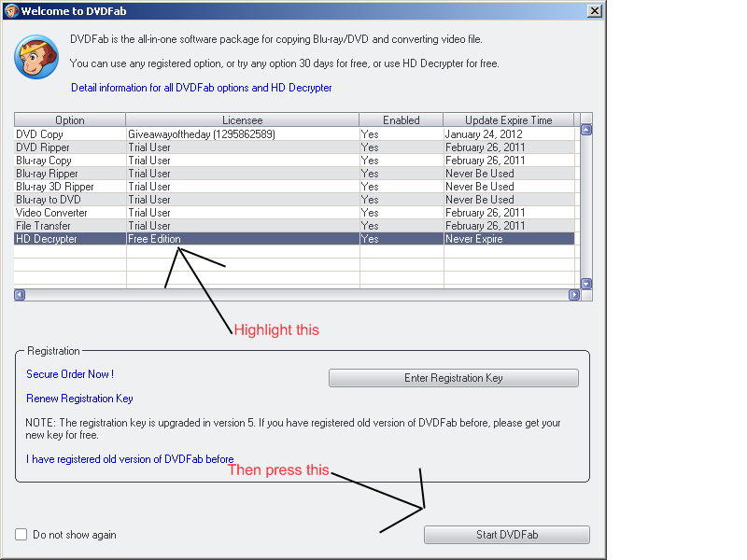Click the 'Giveawayoftheday (1295862589)' licensee cell
Screen dimensions: 747x560
(x=243, y=134)
